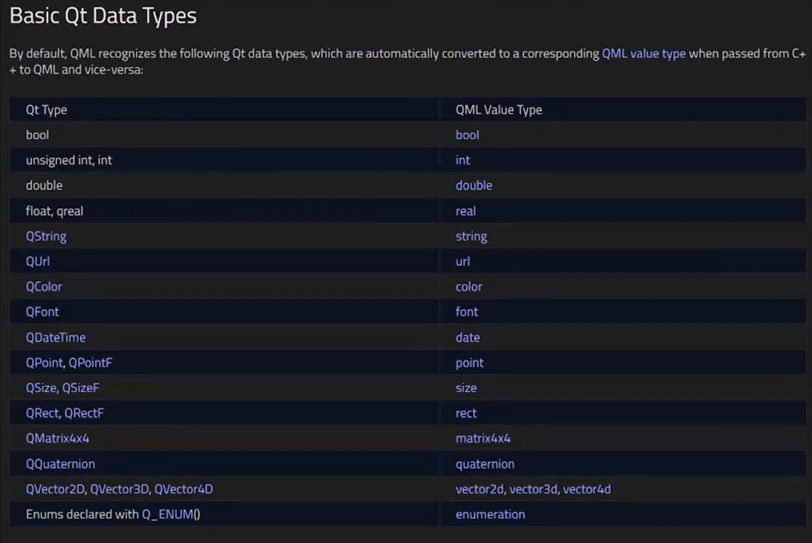Image resolution: width=812 pixels, height=543 pixels.
Task: Open the vector4d value type link
Action: tap(587, 489)
